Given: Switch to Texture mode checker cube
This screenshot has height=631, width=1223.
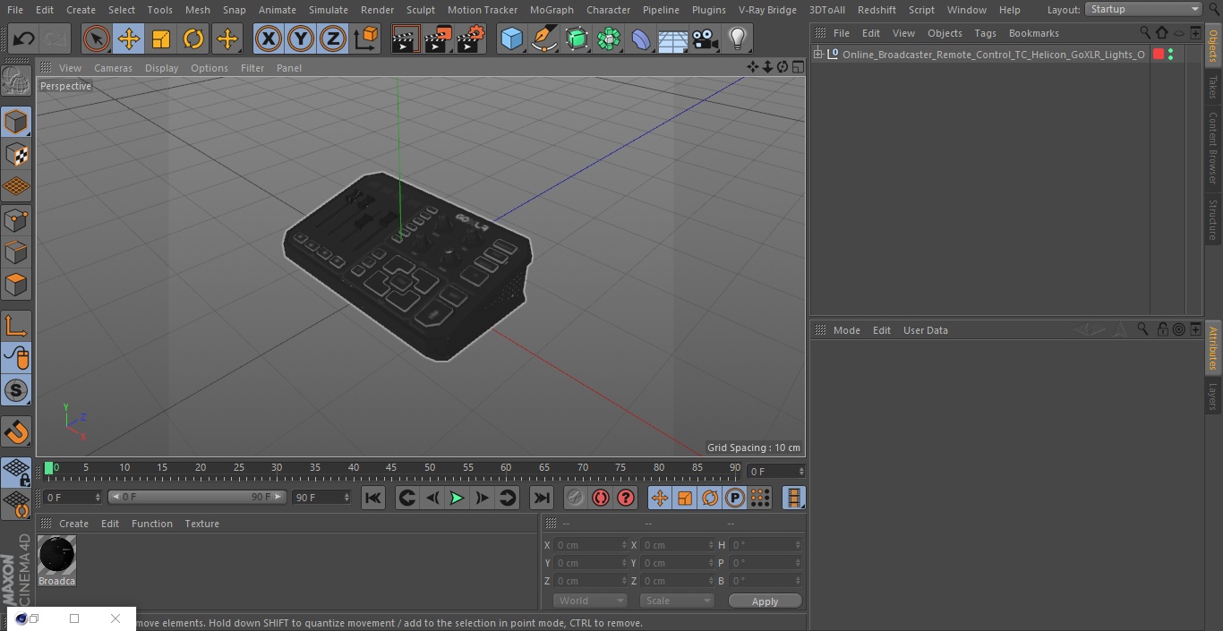Looking at the screenshot, I should (16, 154).
